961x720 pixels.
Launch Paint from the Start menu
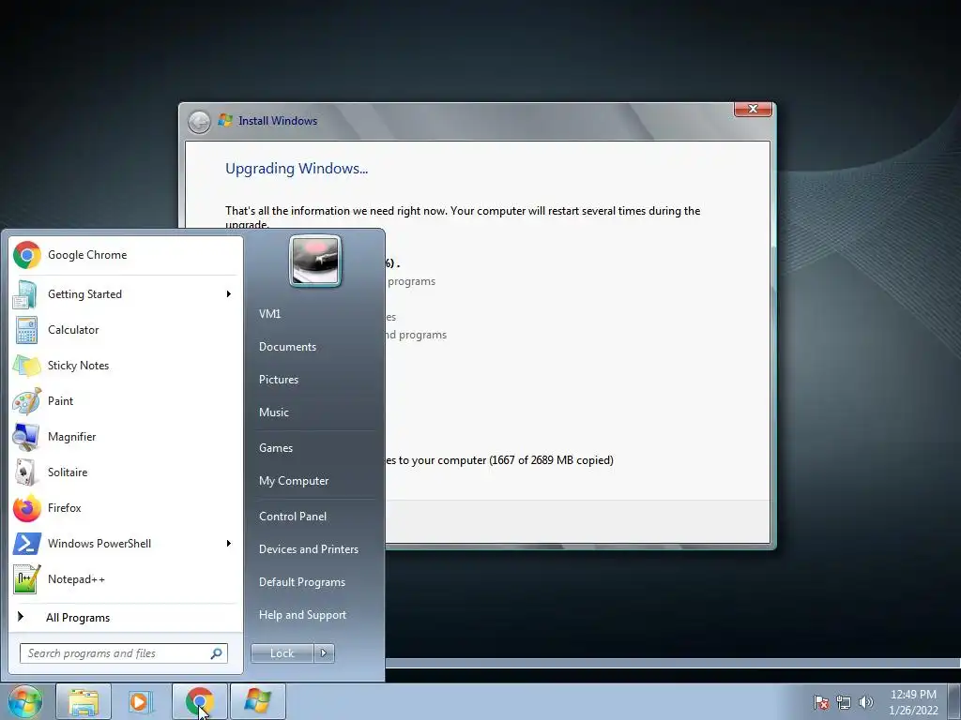125,401
